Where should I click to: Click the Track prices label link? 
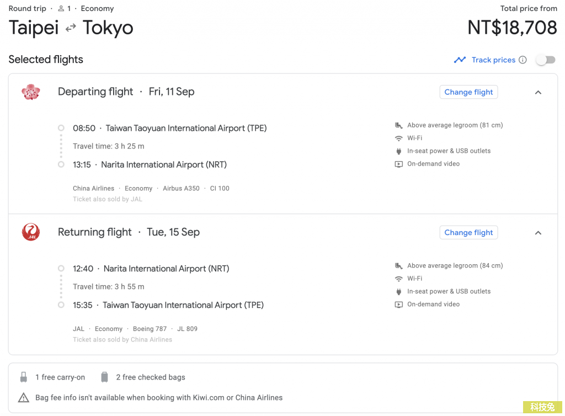pos(493,60)
